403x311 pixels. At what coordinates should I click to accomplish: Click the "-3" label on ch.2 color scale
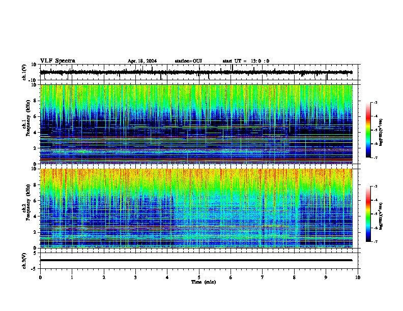pos(375,186)
